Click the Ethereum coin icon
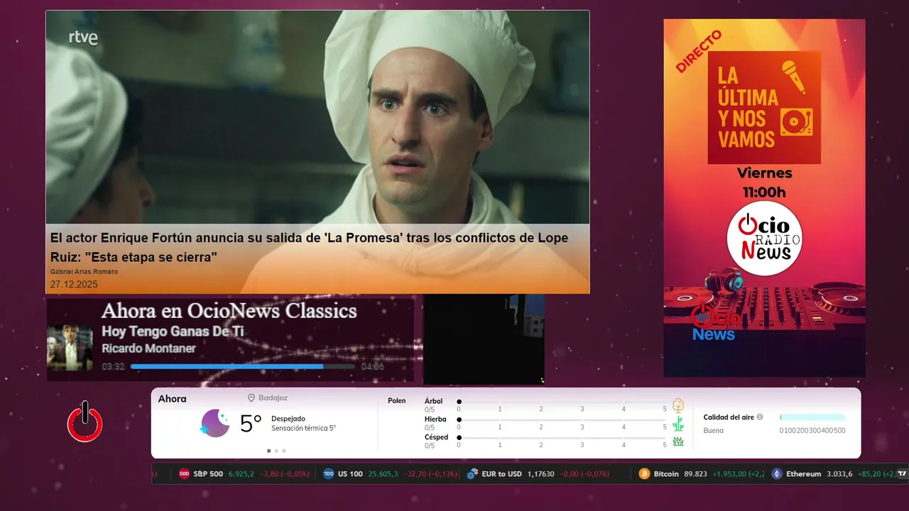Image resolution: width=909 pixels, height=511 pixels. coord(777,474)
